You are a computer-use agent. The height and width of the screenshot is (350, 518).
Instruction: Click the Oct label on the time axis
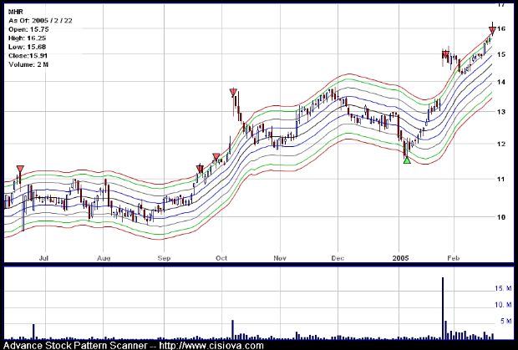tap(221, 258)
